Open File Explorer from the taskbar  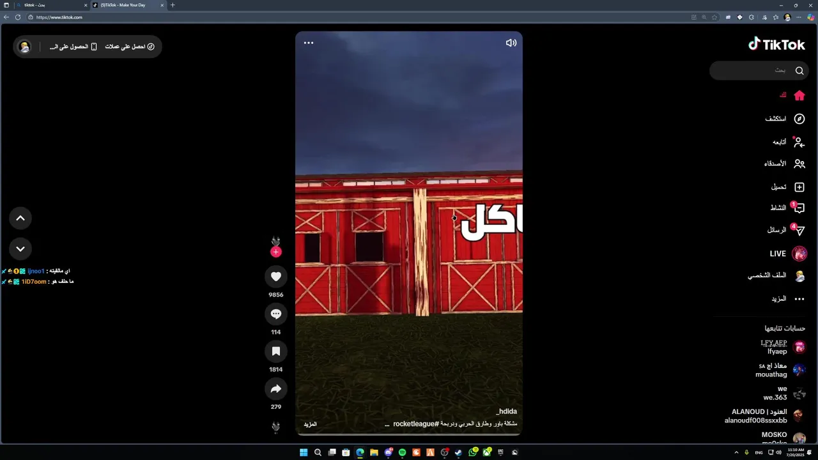[374, 452]
